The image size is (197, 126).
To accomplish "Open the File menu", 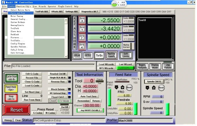I will [x=4, y=6].
